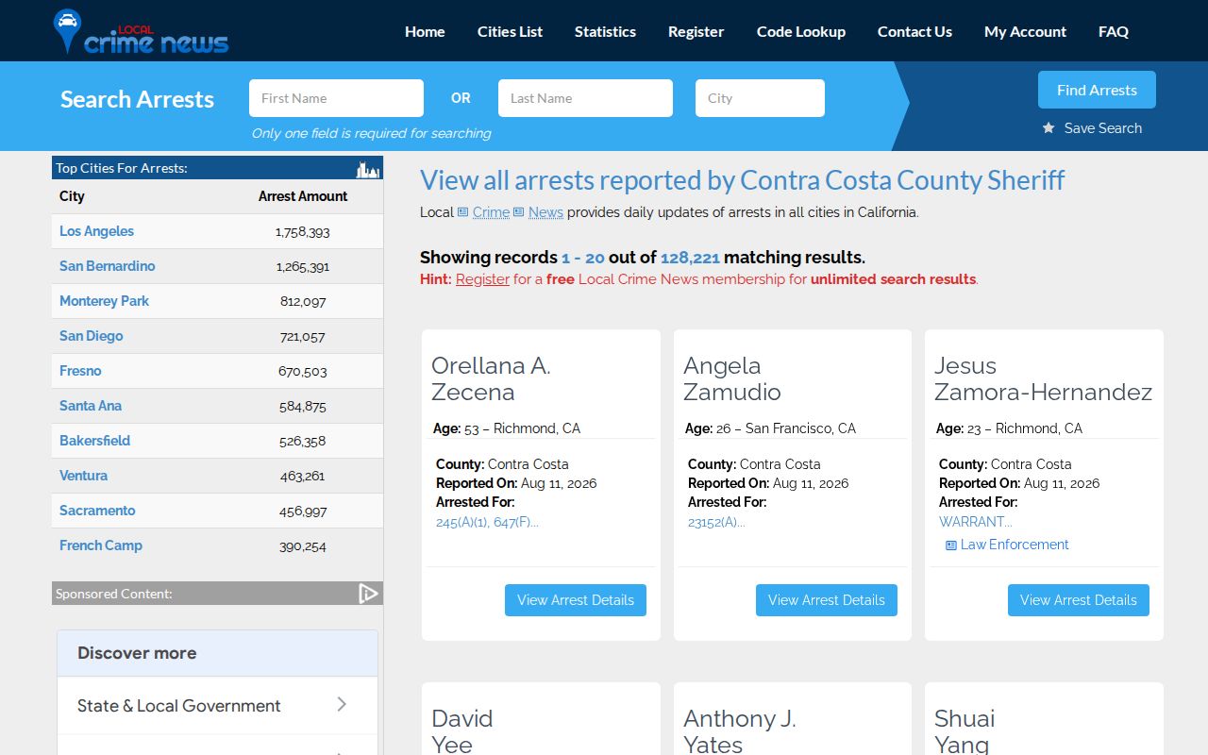Expand State & Local Government chevron
Screen dimensions: 1208x755
coord(342,704)
